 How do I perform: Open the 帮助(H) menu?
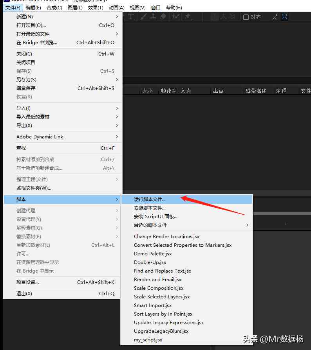point(174,8)
